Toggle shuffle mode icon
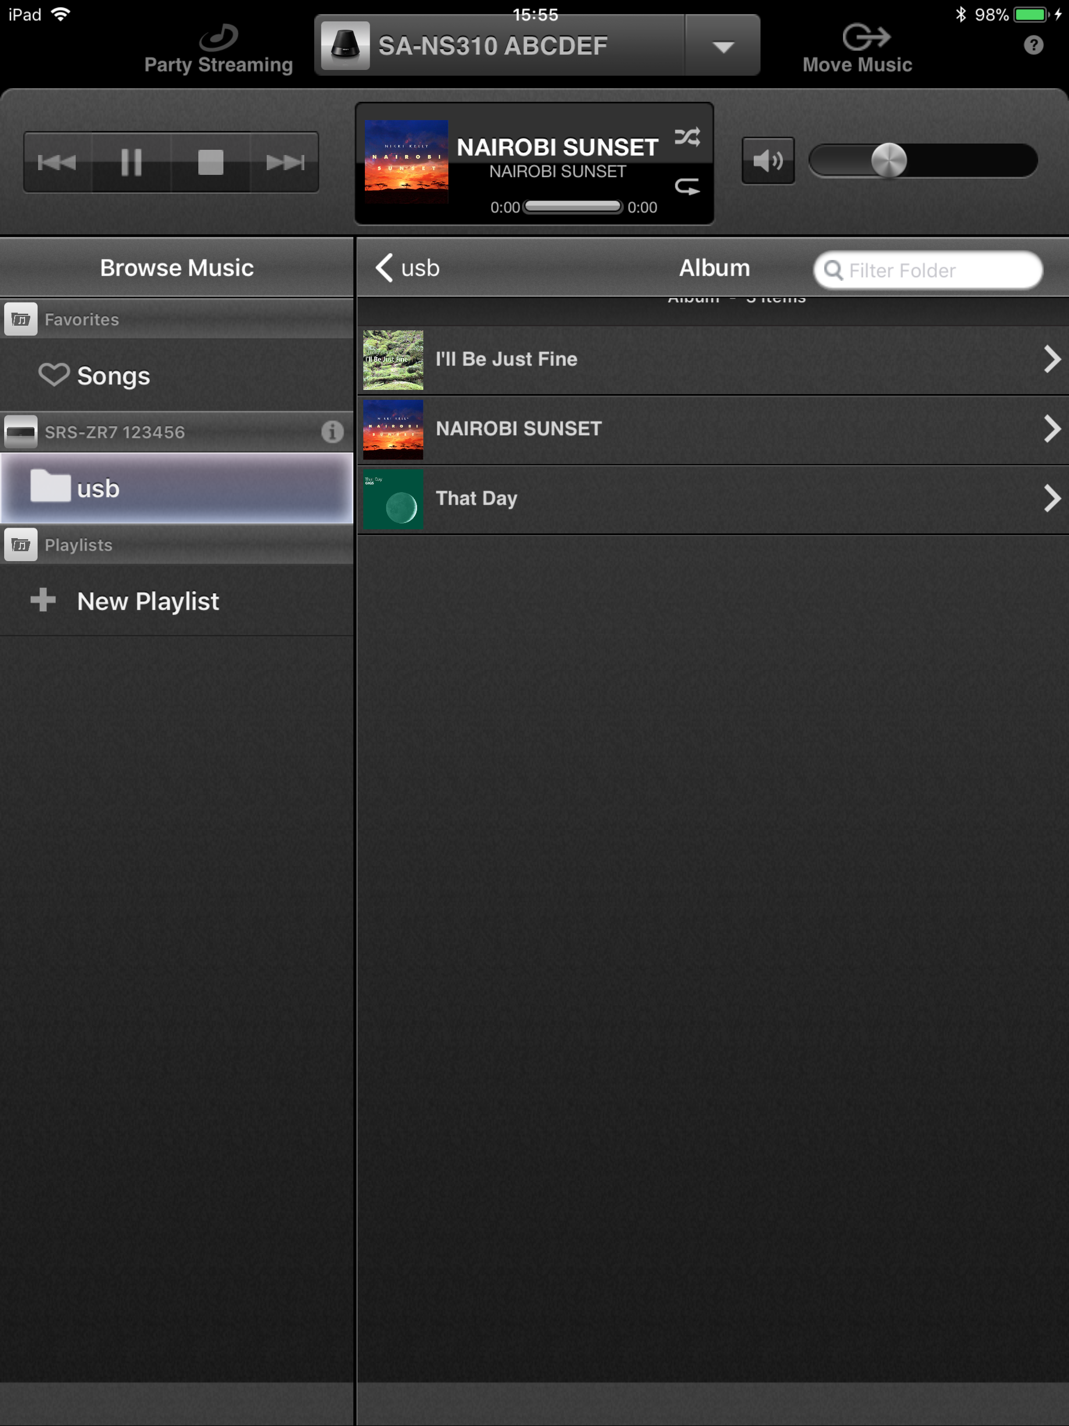 (687, 137)
